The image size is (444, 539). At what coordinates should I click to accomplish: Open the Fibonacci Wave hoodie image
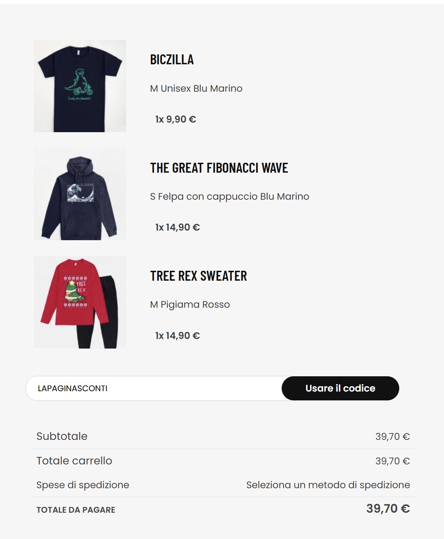[80, 194]
